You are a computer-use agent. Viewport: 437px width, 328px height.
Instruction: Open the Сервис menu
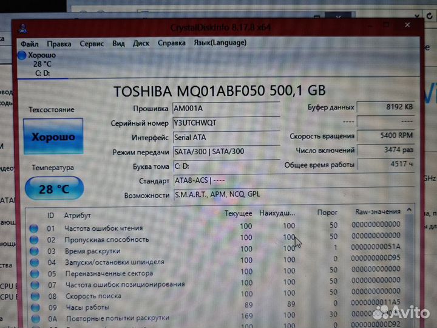[x=92, y=44]
